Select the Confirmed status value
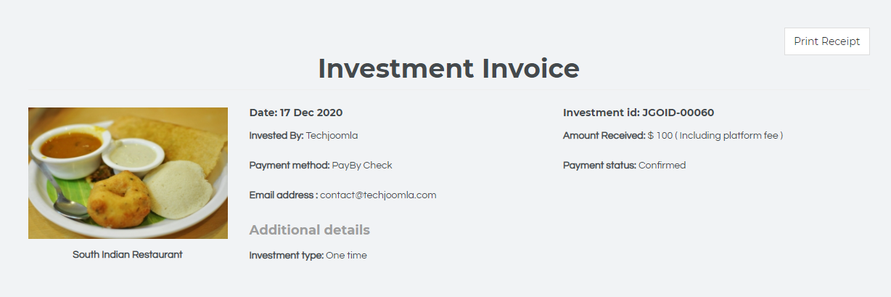Screen dimensions: 891x297 tap(662, 165)
